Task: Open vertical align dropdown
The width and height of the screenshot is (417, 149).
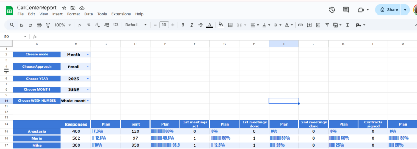Action: point(266,25)
